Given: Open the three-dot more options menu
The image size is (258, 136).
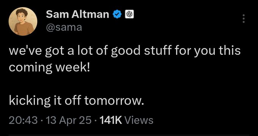Looking at the screenshot, I should click(x=244, y=19).
